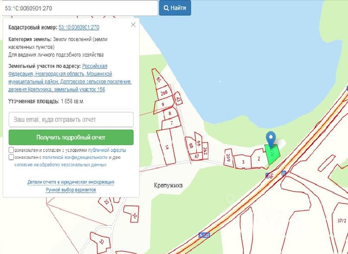Click the email input field for report

click(x=71, y=120)
